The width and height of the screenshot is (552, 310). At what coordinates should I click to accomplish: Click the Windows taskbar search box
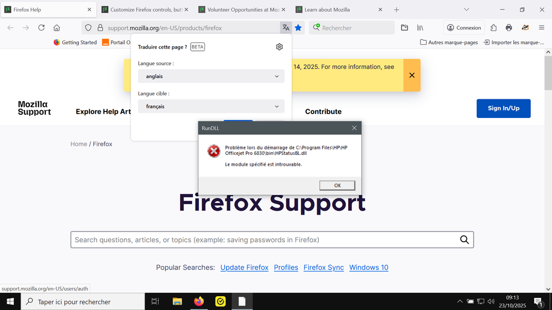click(83, 302)
